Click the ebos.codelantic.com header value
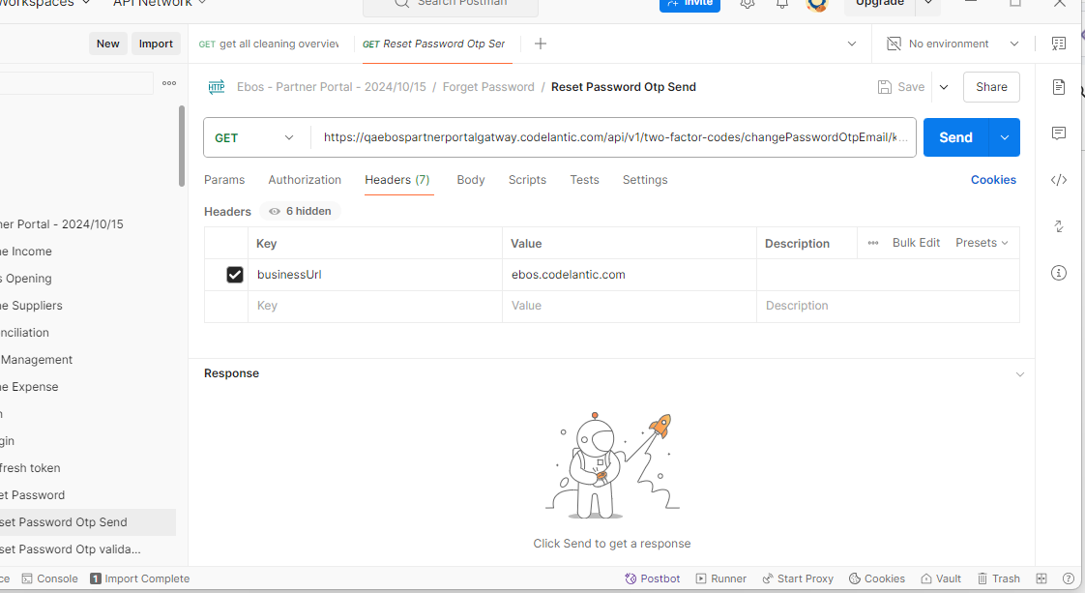 [568, 275]
